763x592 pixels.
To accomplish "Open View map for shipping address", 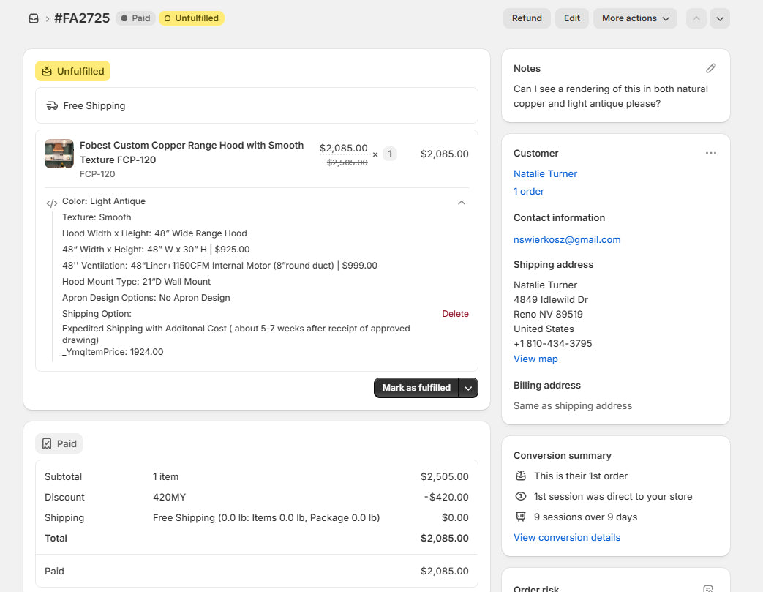I will (535, 359).
